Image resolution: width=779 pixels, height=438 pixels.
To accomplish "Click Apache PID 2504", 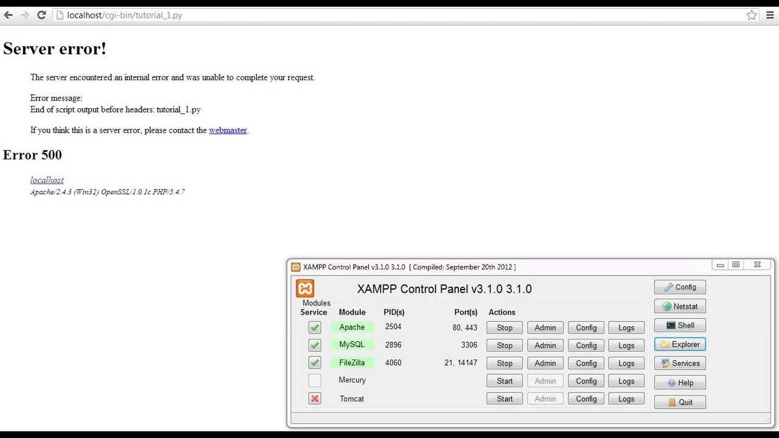I will 393,327.
